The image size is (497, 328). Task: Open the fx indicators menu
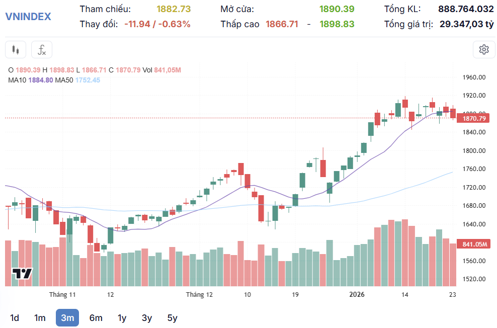[x=42, y=50]
